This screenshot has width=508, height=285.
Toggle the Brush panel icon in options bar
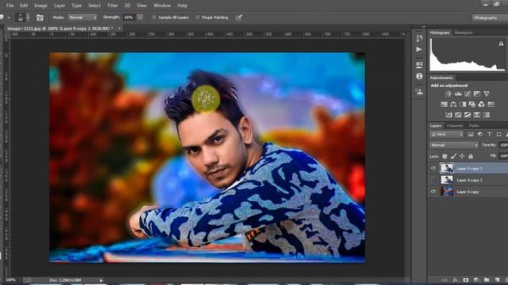pos(40,17)
